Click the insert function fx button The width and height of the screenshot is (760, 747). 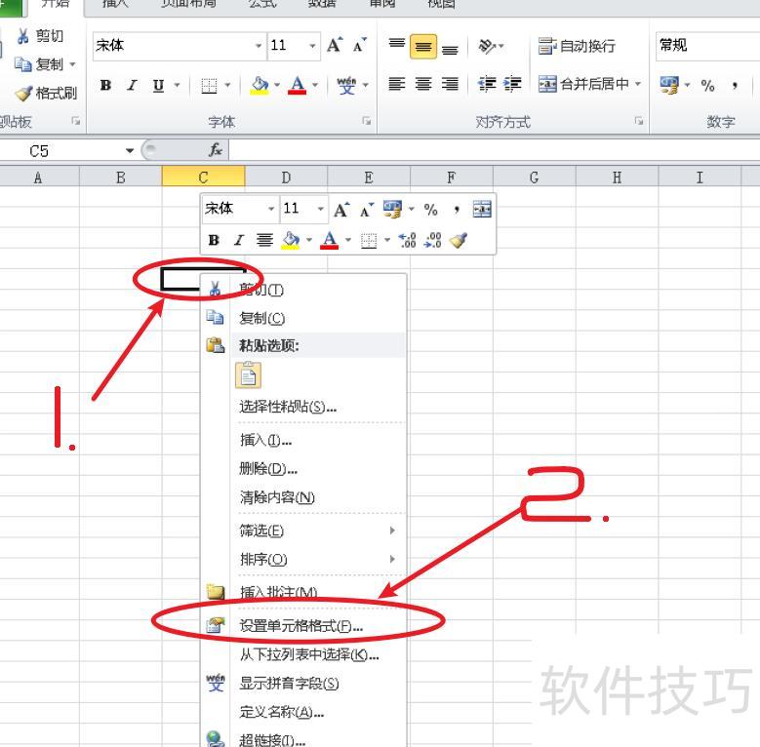216,150
